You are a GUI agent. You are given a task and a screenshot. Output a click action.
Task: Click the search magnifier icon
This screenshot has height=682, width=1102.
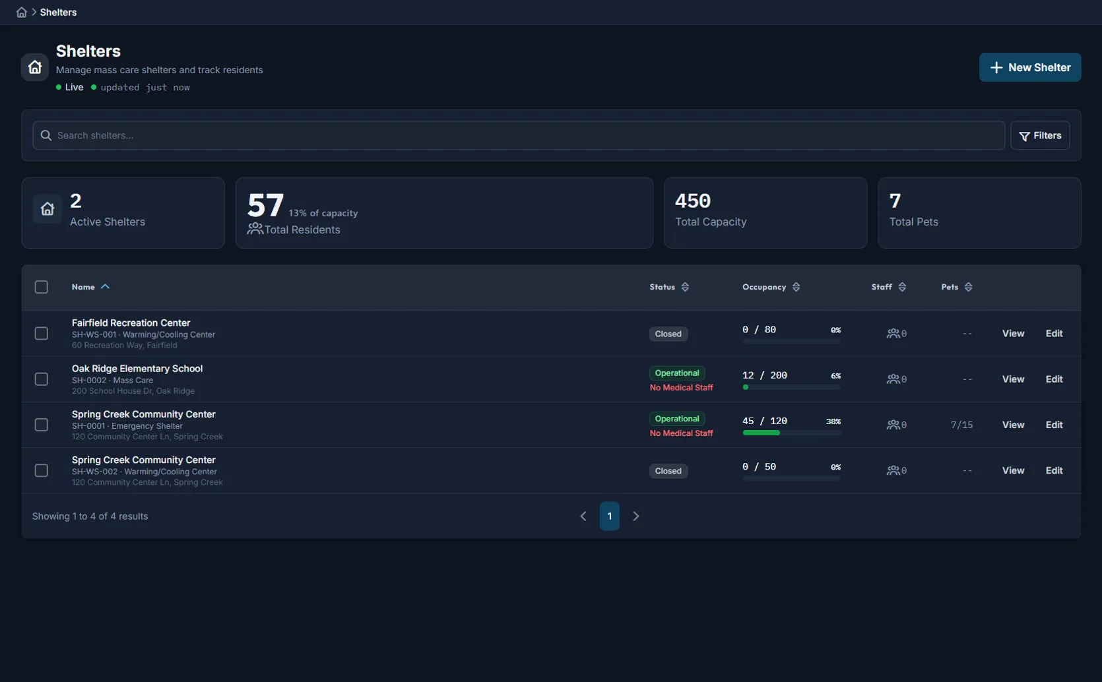(46, 135)
